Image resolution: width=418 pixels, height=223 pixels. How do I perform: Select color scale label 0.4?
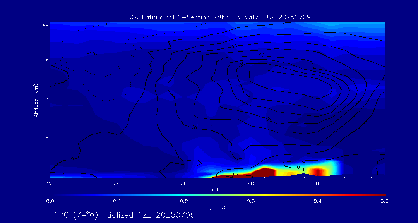pos(318,201)
